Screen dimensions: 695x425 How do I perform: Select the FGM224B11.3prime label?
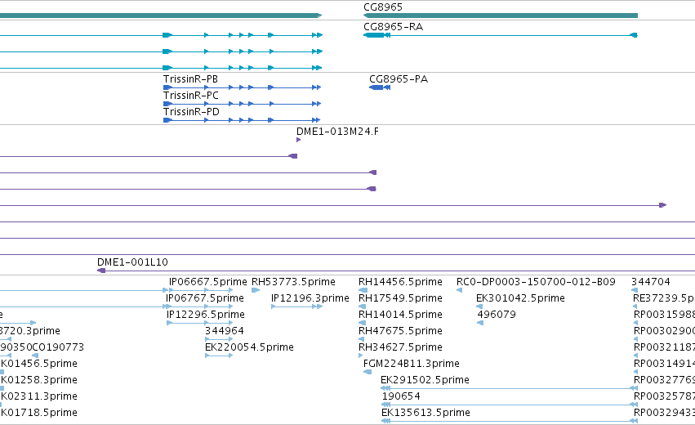[412, 364]
